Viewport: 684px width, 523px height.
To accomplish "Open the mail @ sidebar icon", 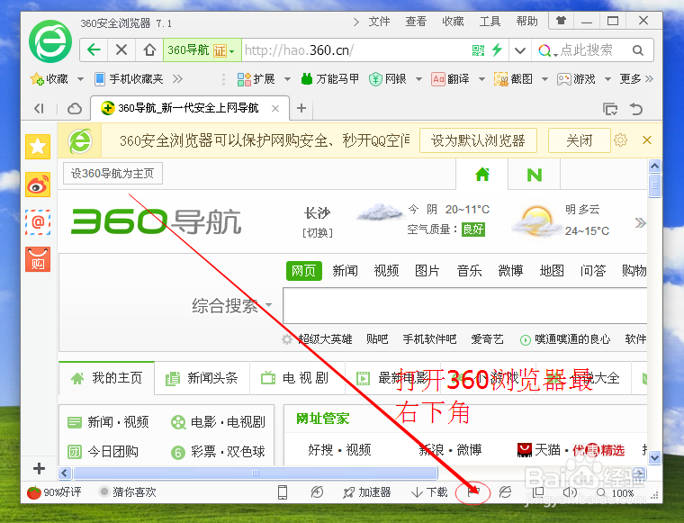I will pyautogui.click(x=38, y=222).
